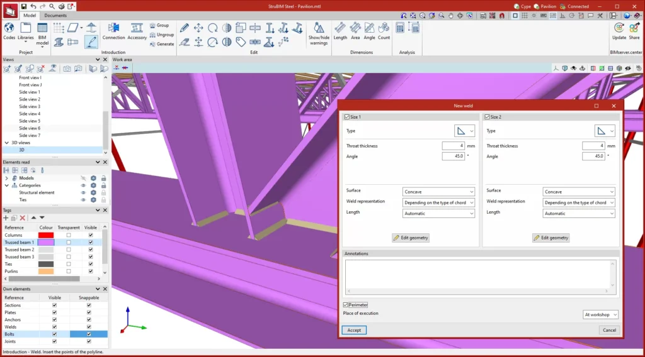Select the Length dimension tool
This screenshot has height=357, width=645.
(x=340, y=29)
